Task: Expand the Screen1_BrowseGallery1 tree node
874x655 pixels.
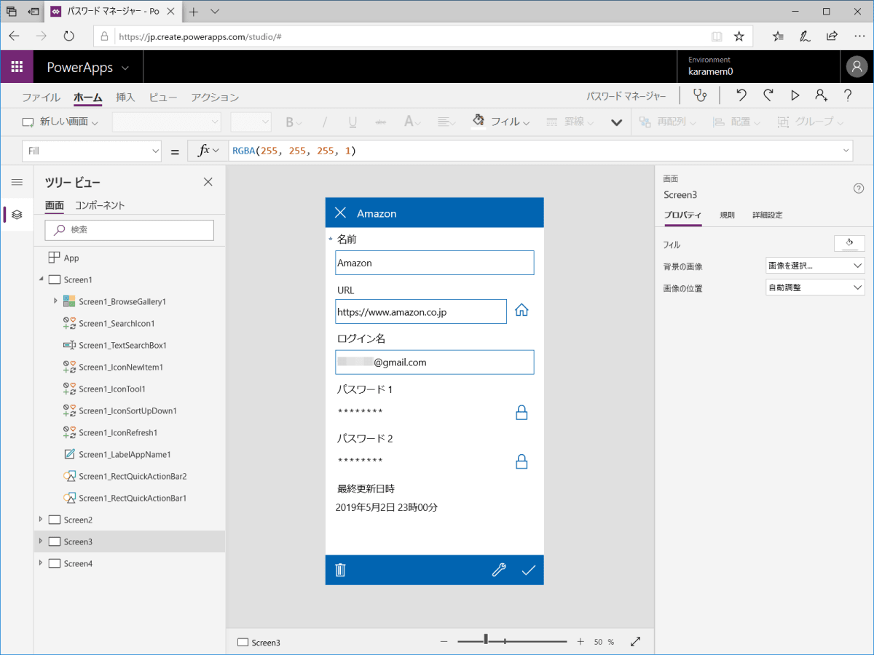Action: (55, 301)
